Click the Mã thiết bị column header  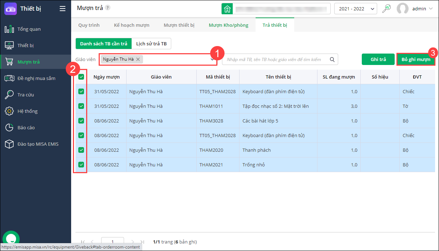pos(218,77)
